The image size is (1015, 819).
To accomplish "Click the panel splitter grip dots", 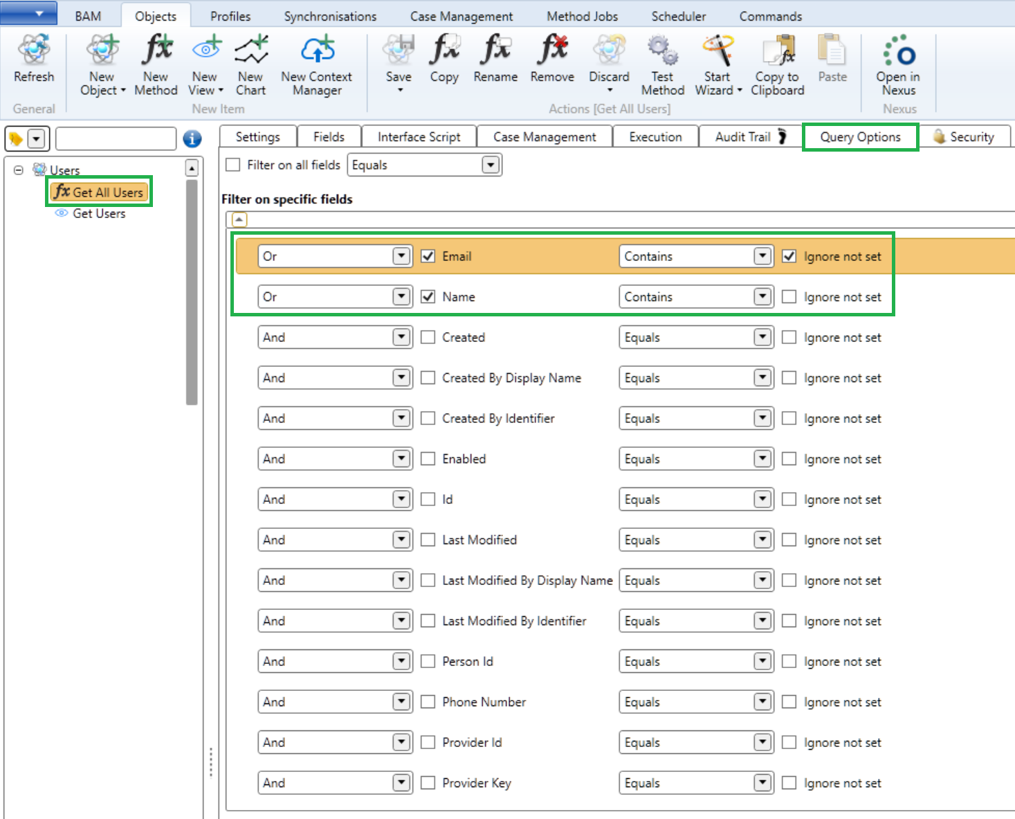I will click(x=211, y=762).
